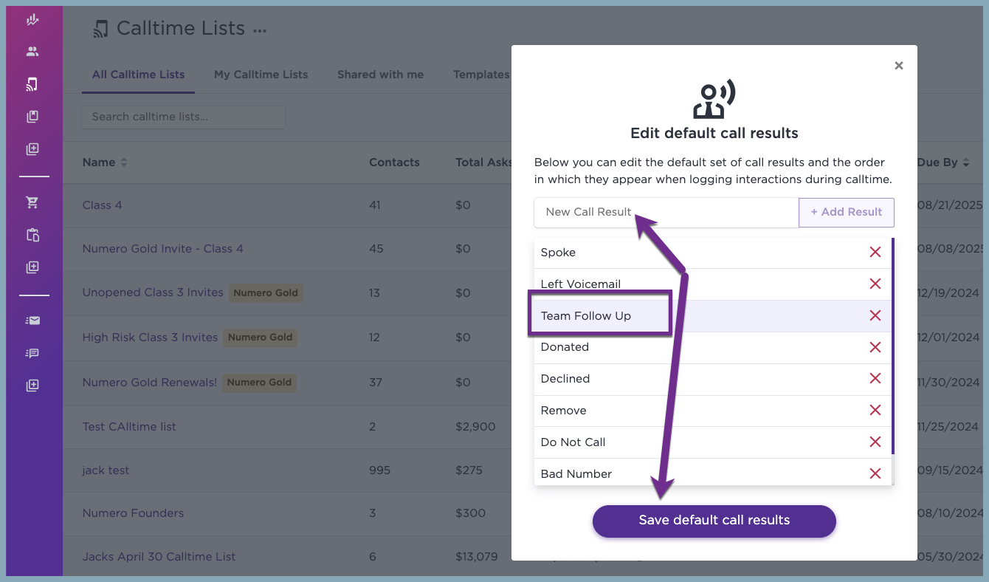The height and width of the screenshot is (582, 989).
Task: Open the text message sidebar icon
Action: (32, 353)
